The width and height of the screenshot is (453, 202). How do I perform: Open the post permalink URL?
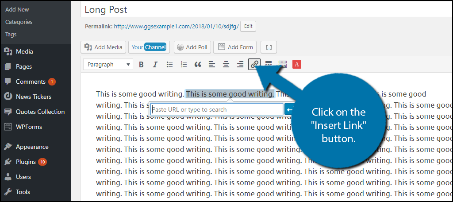point(176,27)
